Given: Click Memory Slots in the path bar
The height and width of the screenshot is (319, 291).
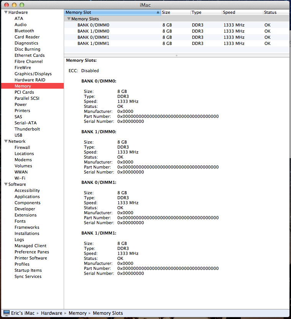Looking at the screenshot, I should click(x=108, y=313).
